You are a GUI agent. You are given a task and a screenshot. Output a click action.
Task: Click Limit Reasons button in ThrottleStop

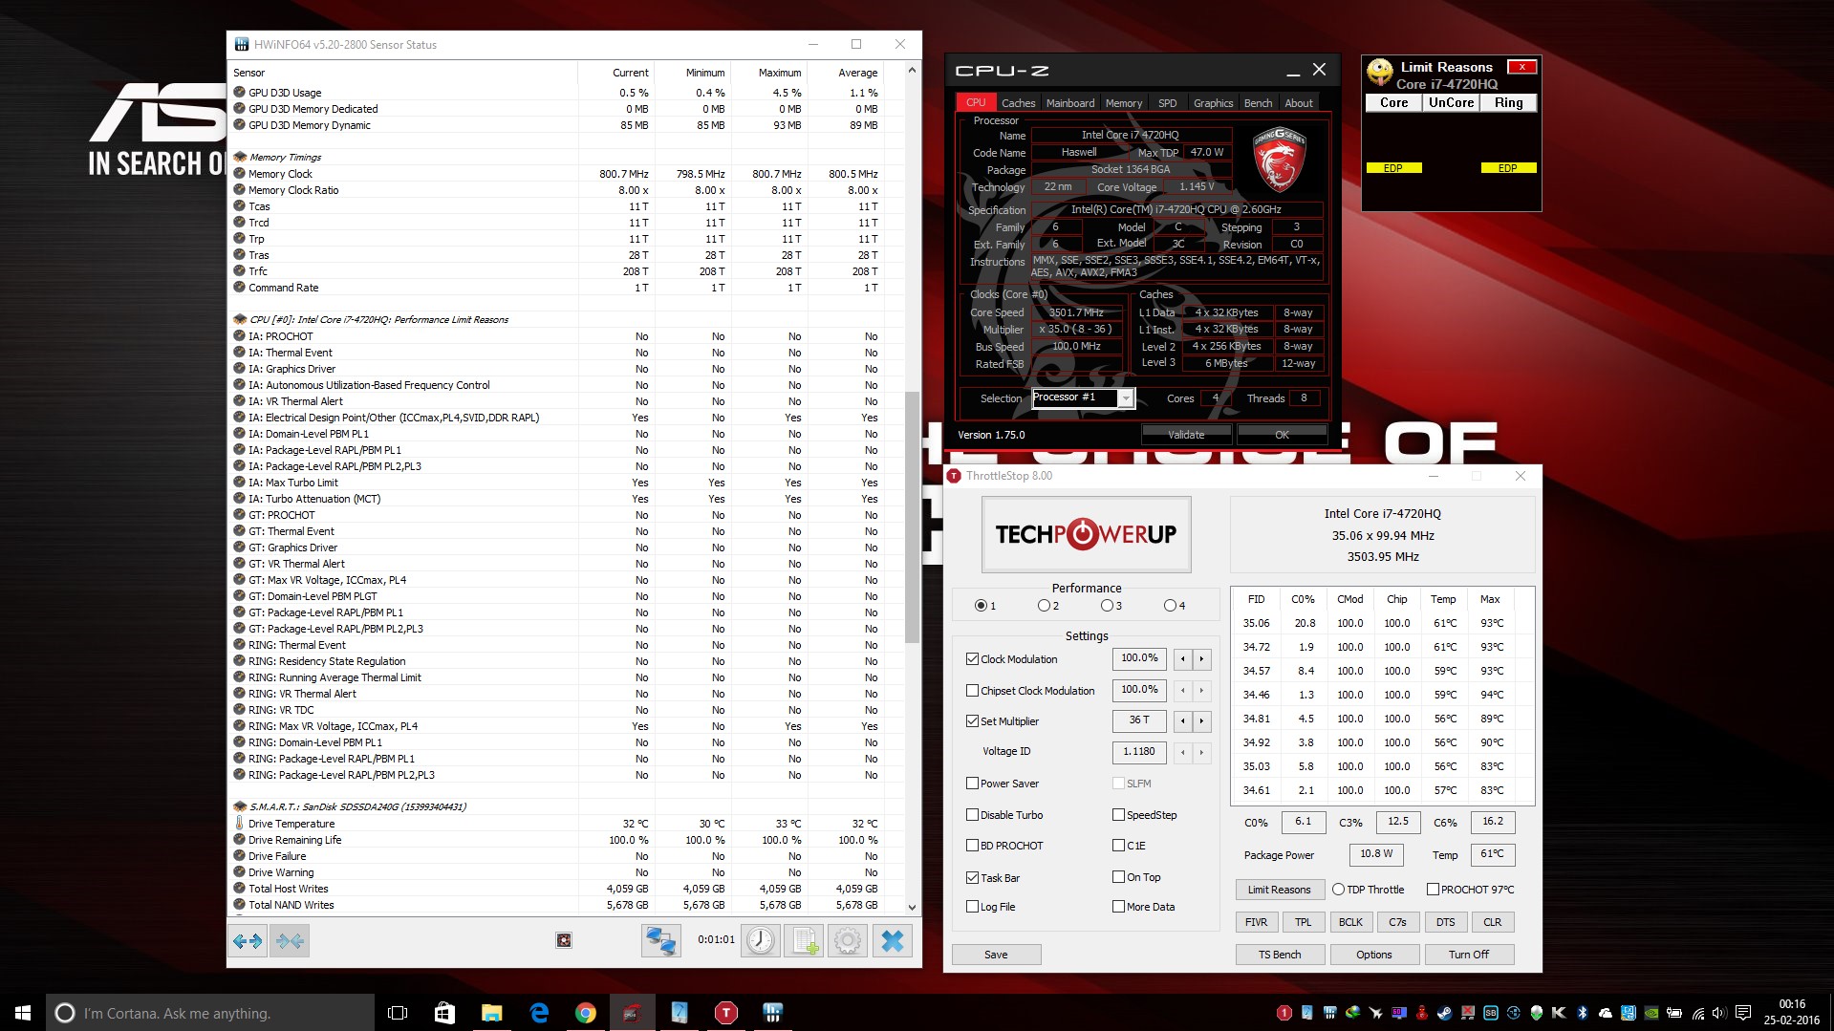1279,890
